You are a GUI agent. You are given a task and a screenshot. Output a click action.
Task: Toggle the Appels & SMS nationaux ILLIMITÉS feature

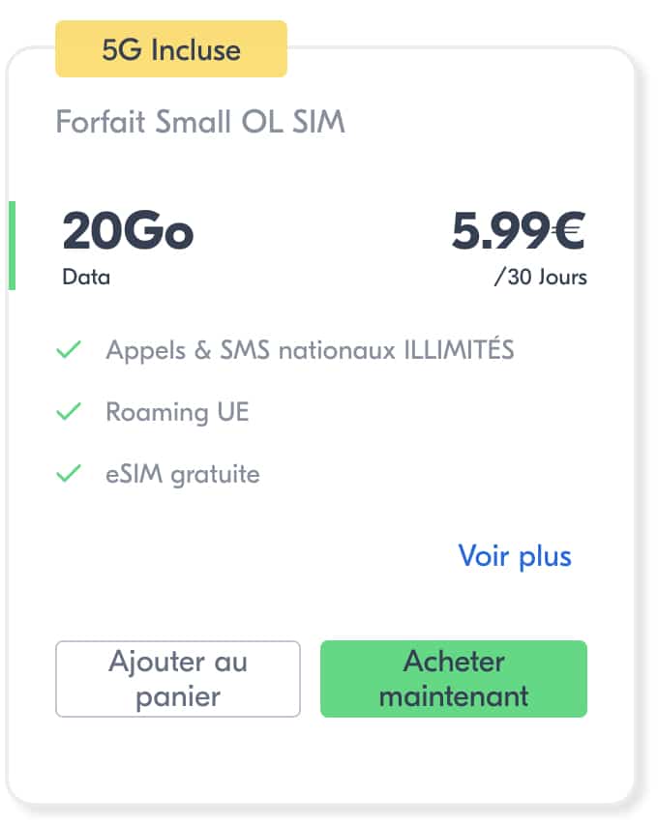310,349
